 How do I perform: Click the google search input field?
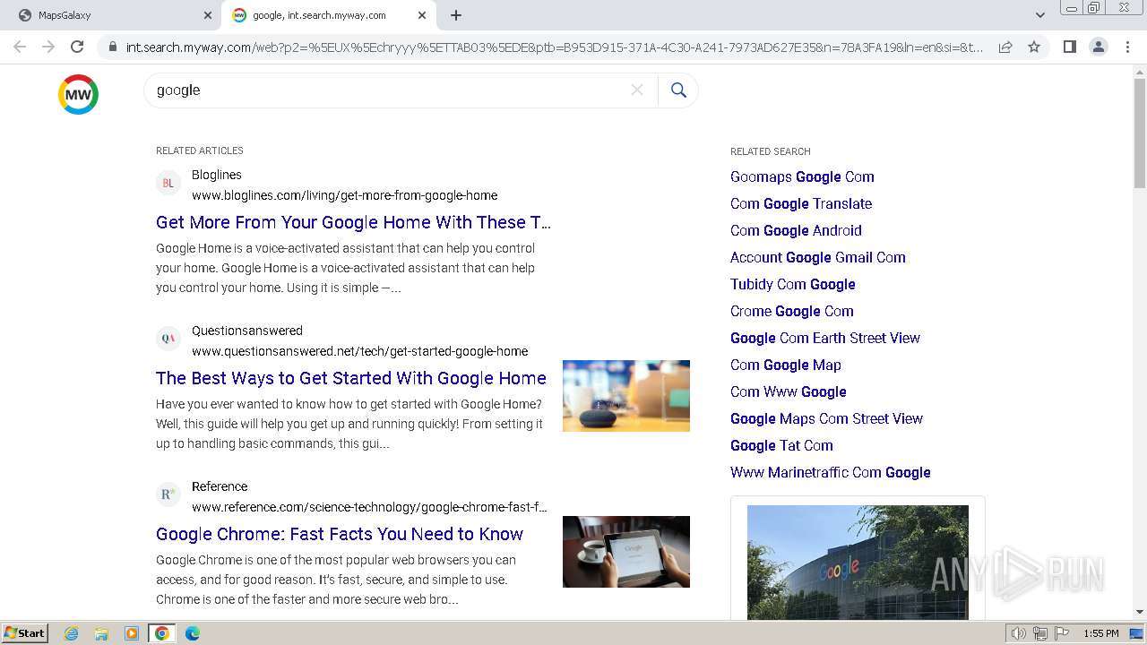click(390, 90)
